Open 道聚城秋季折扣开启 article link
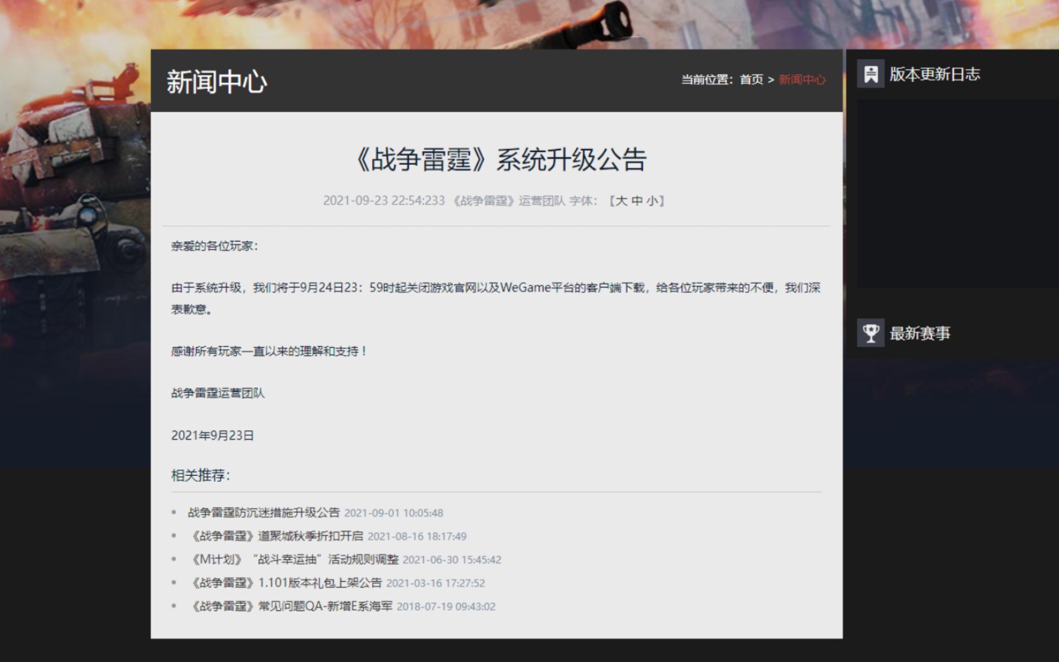 [276, 536]
